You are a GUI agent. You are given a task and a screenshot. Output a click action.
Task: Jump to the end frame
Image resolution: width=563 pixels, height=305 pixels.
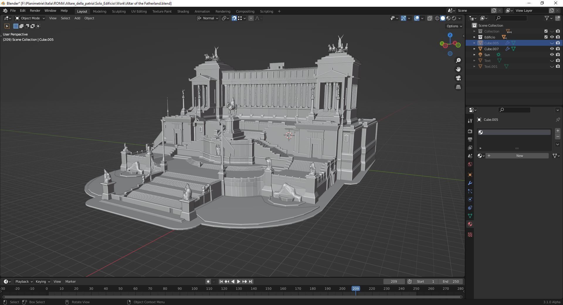(250, 282)
